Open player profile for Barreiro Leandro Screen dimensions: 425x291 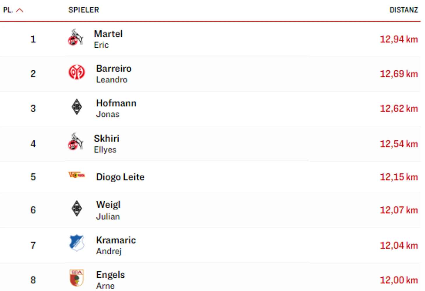114,74
